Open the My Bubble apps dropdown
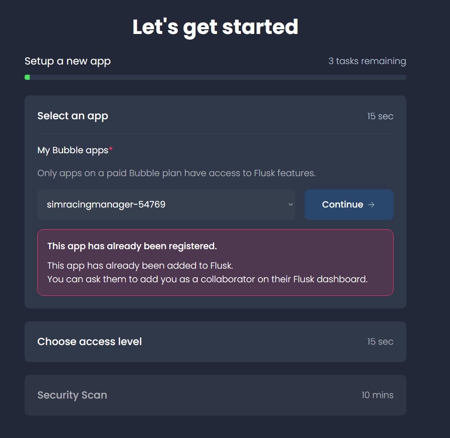The width and height of the screenshot is (450, 438). click(x=165, y=204)
